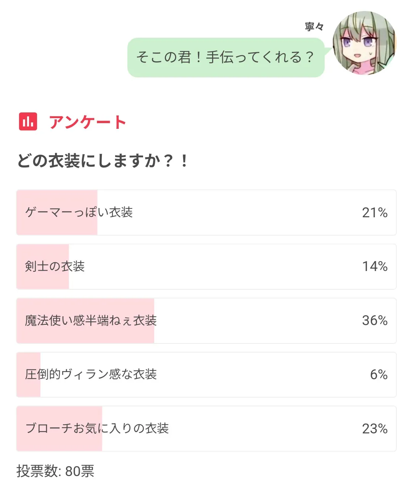This screenshot has width=412, height=494.
Task: Click the question どの衣装にしますか？！
Action: 103,161
